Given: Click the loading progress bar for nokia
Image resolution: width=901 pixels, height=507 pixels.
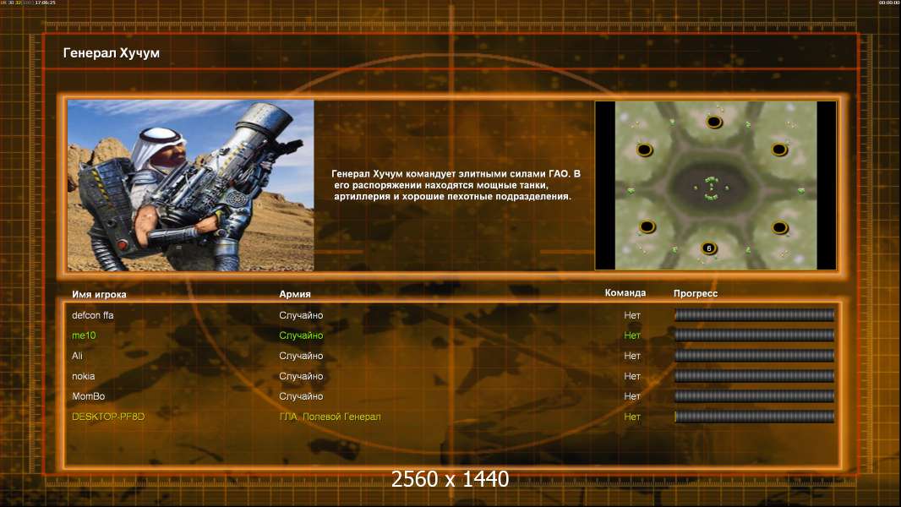Looking at the screenshot, I should point(755,376).
